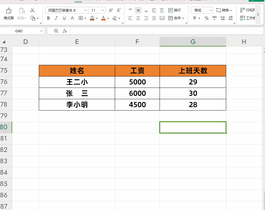Open the number format dialog launcher

[x=234, y=23]
